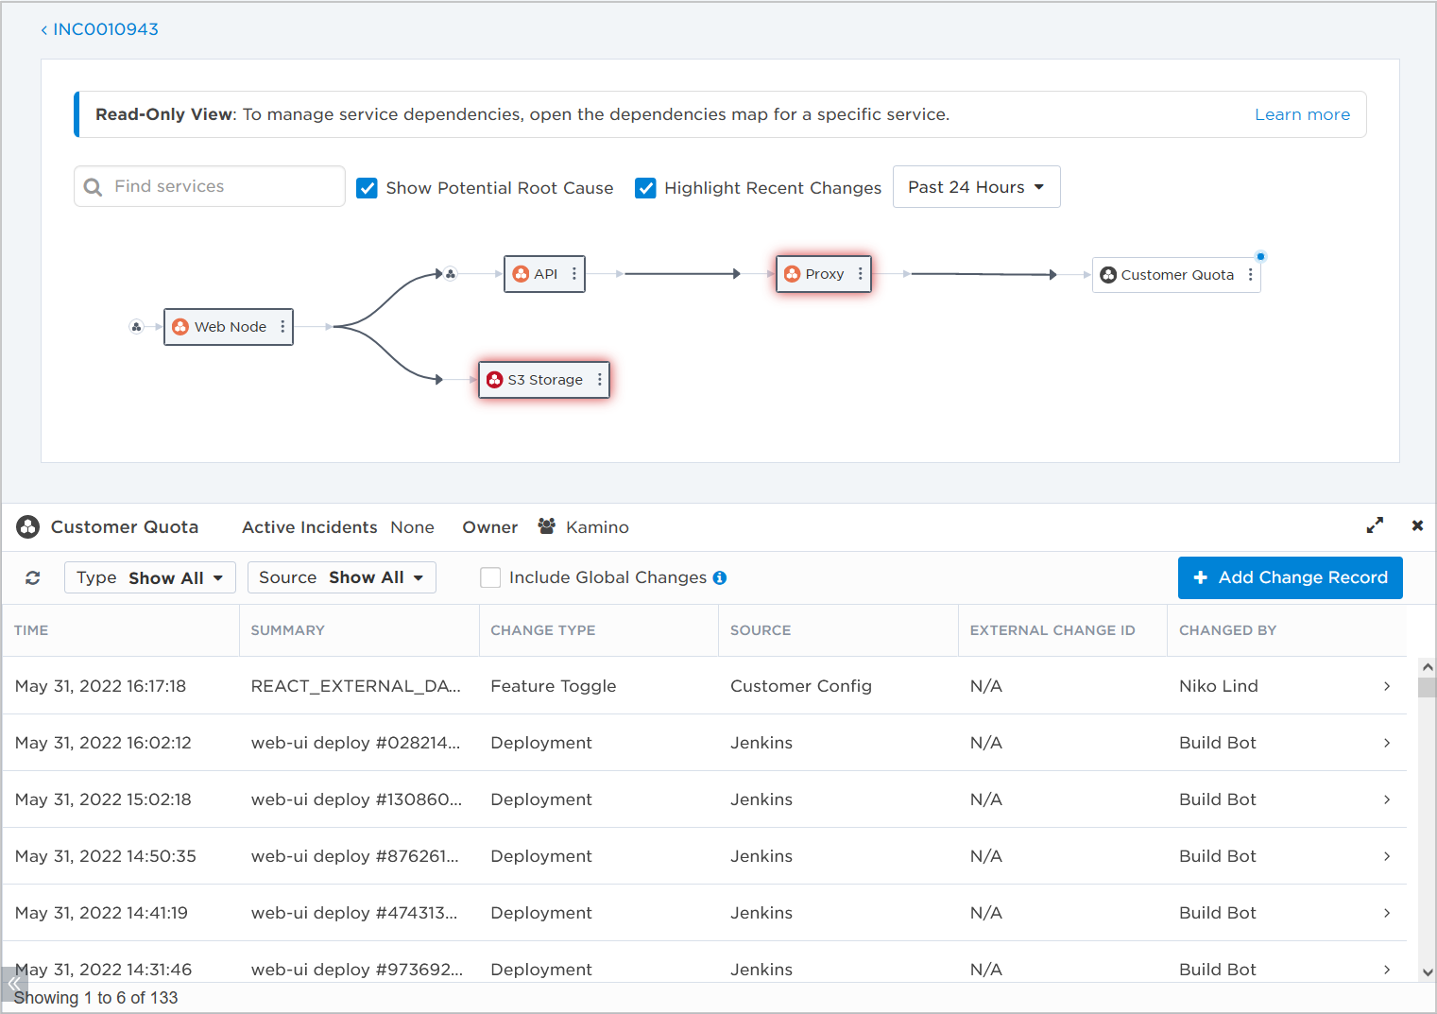The height and width of the screenshot is (1014, 1437).
Task: Expand the 14:41:19 deployment row chevron
Action: coord(1387,913)
